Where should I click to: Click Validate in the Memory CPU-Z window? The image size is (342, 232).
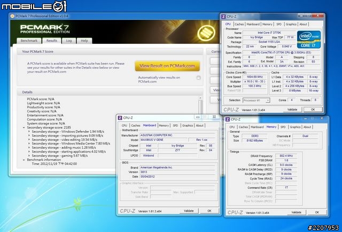[x=296, y=212]
